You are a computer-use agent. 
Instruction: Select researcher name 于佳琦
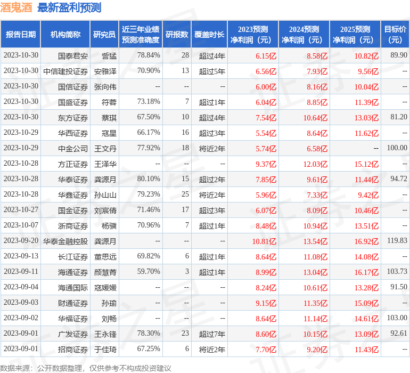tap(105, 349)
